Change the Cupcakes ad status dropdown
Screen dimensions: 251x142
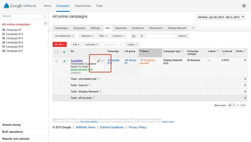click(65, 61)
